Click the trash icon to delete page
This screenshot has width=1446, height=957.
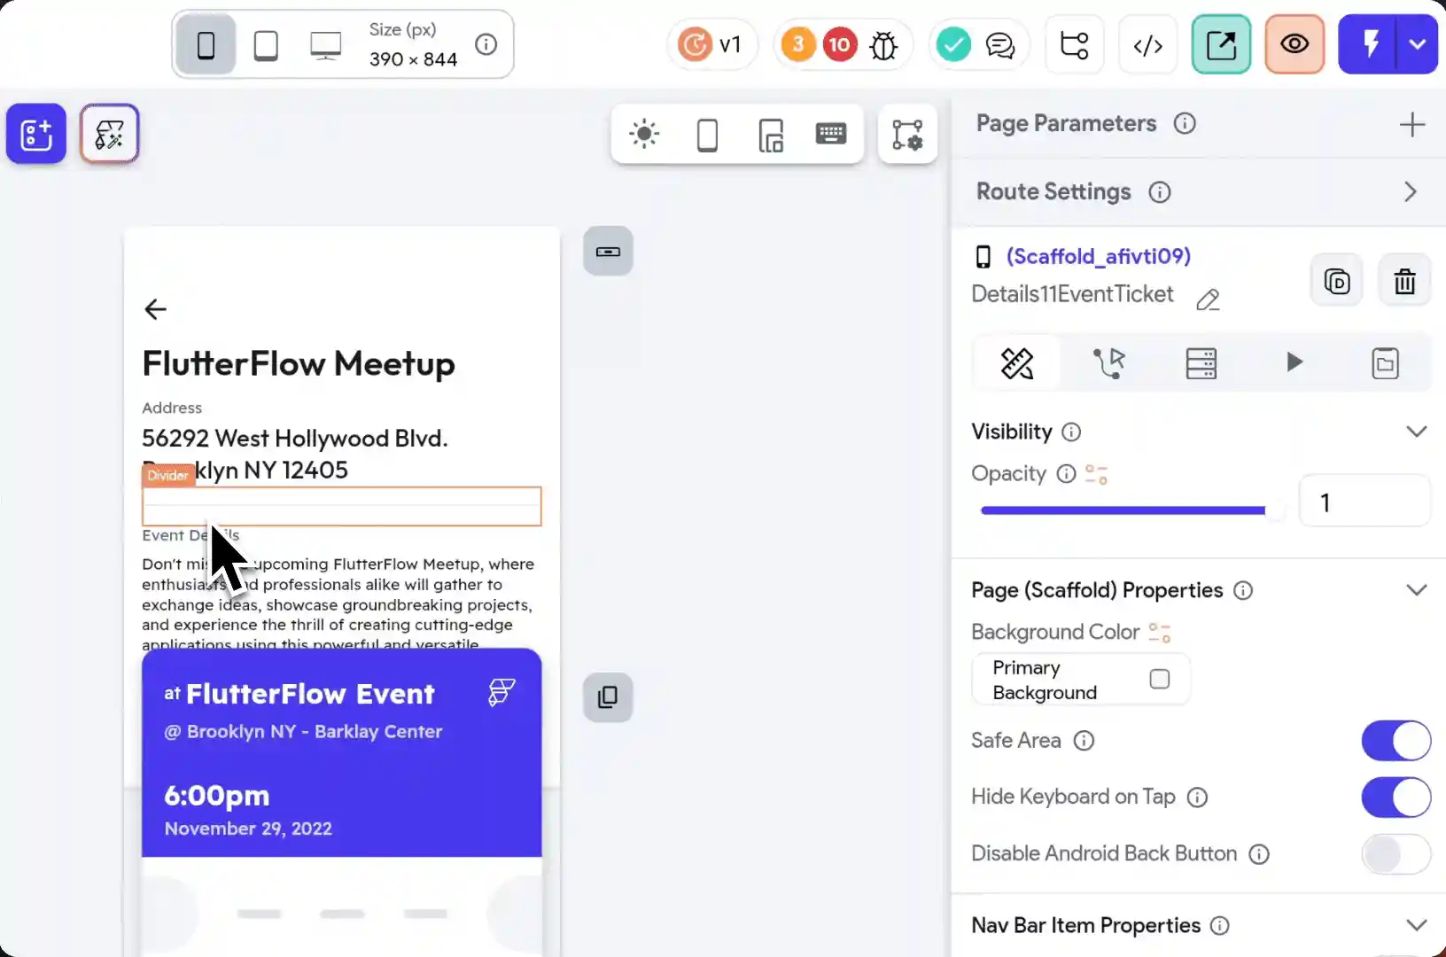[x=1404, y=282]
